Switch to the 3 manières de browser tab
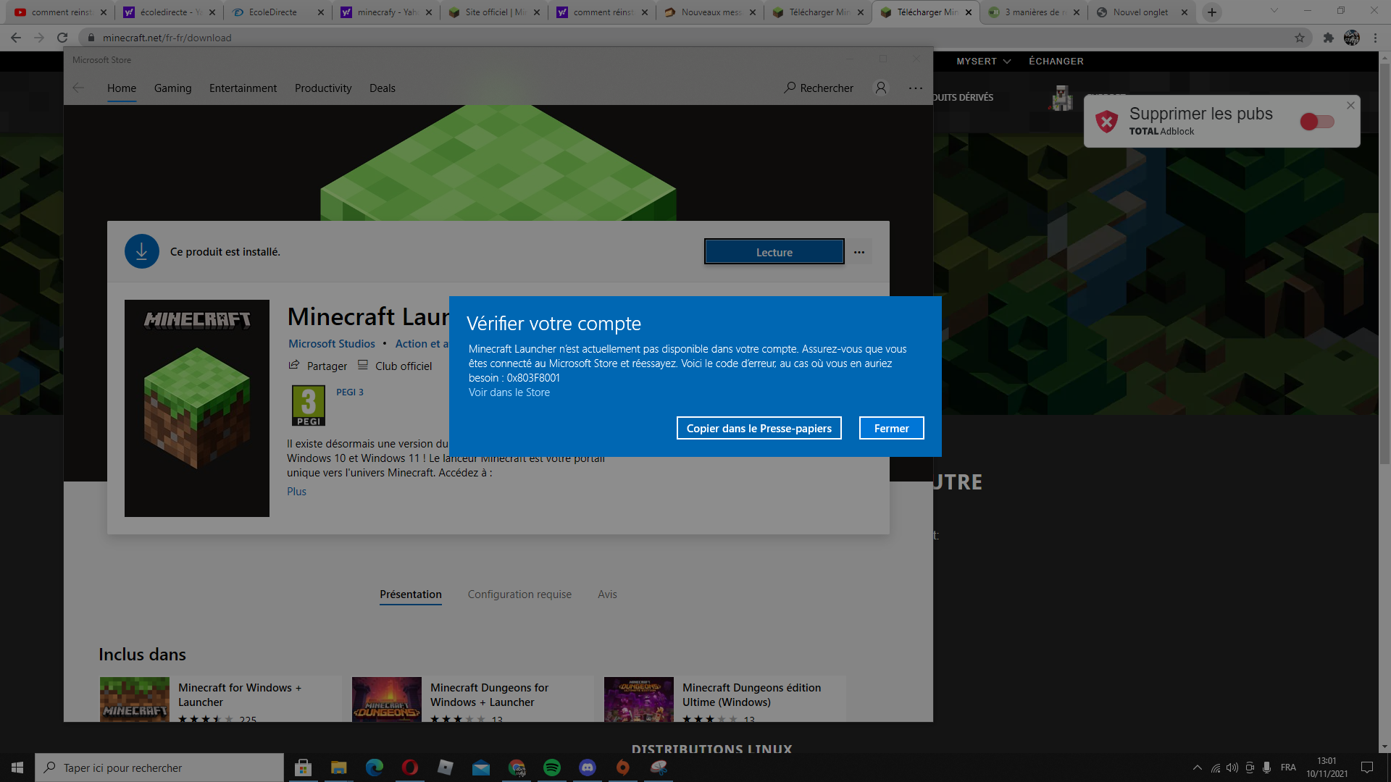Image resolution: width=1391 pixels, height=782 pixels. [x=1034, y=12]
